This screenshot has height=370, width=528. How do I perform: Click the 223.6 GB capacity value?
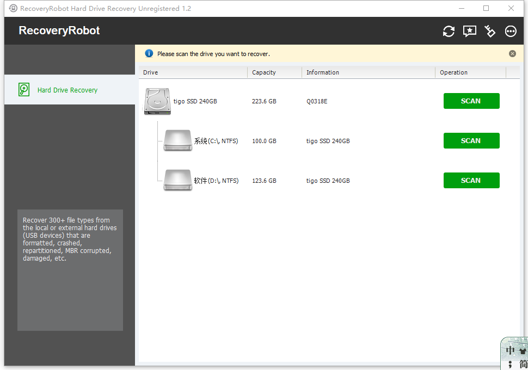264,101
